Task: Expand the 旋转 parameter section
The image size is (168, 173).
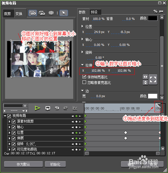Action: pyautogui.click(x=82, y=52)
